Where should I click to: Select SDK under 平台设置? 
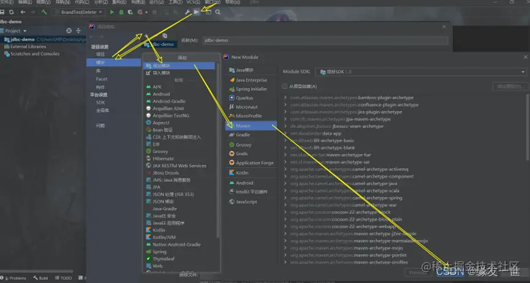[100, 102]
